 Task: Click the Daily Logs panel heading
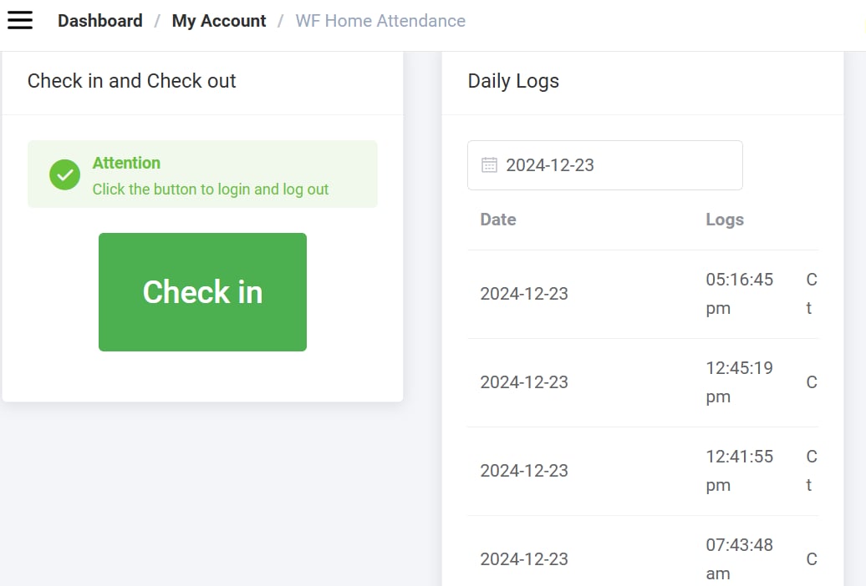513,81
